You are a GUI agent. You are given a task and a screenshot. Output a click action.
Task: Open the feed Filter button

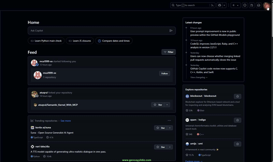tap(169, 52)
